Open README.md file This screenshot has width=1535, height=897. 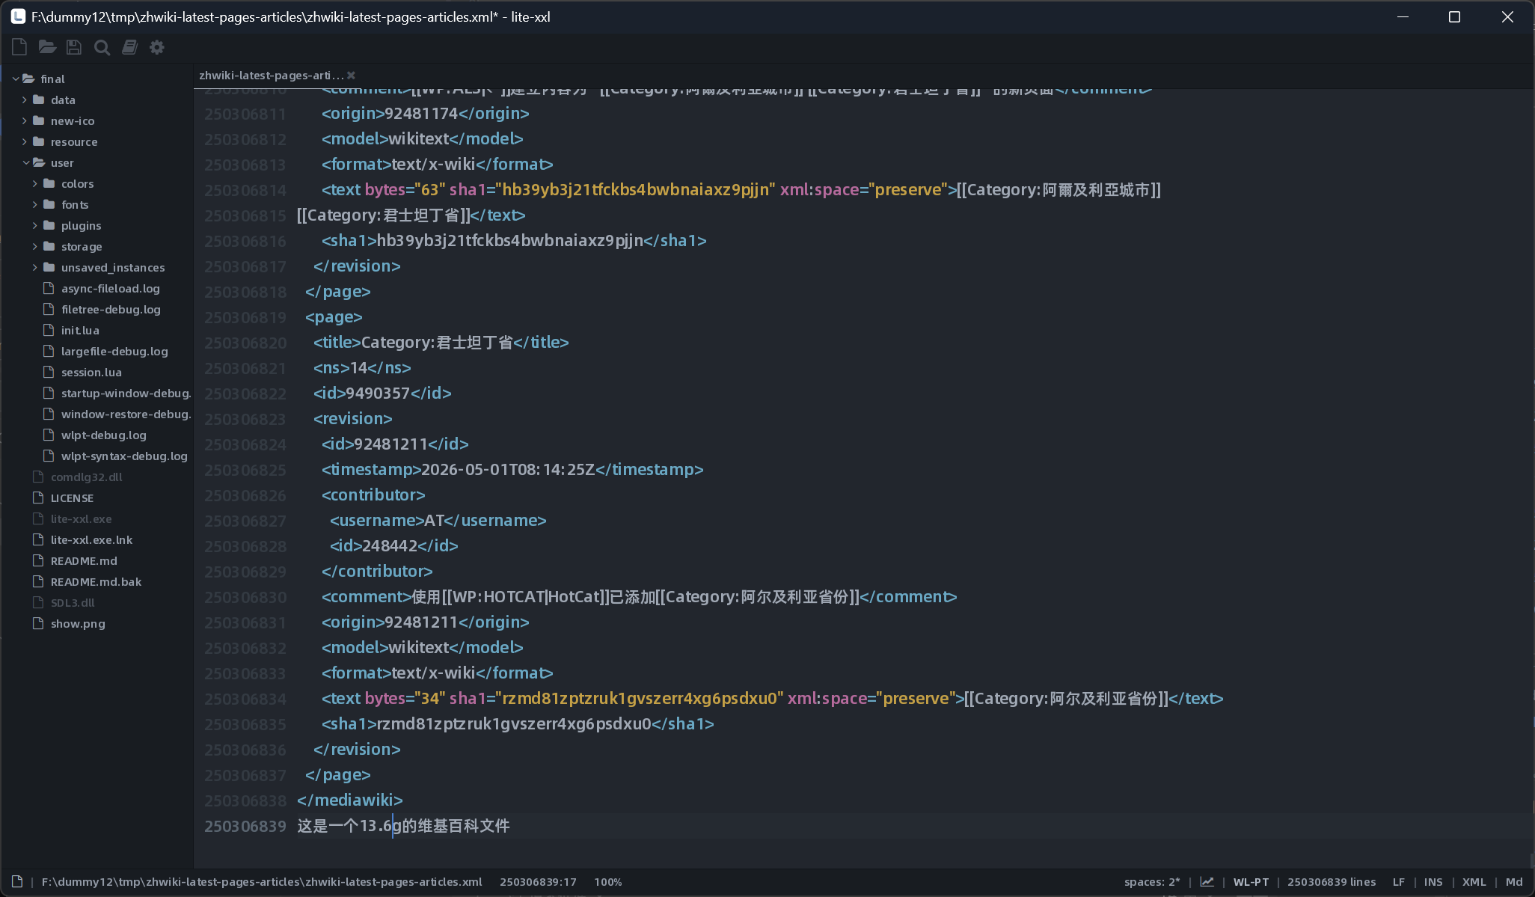pos(84,560)
